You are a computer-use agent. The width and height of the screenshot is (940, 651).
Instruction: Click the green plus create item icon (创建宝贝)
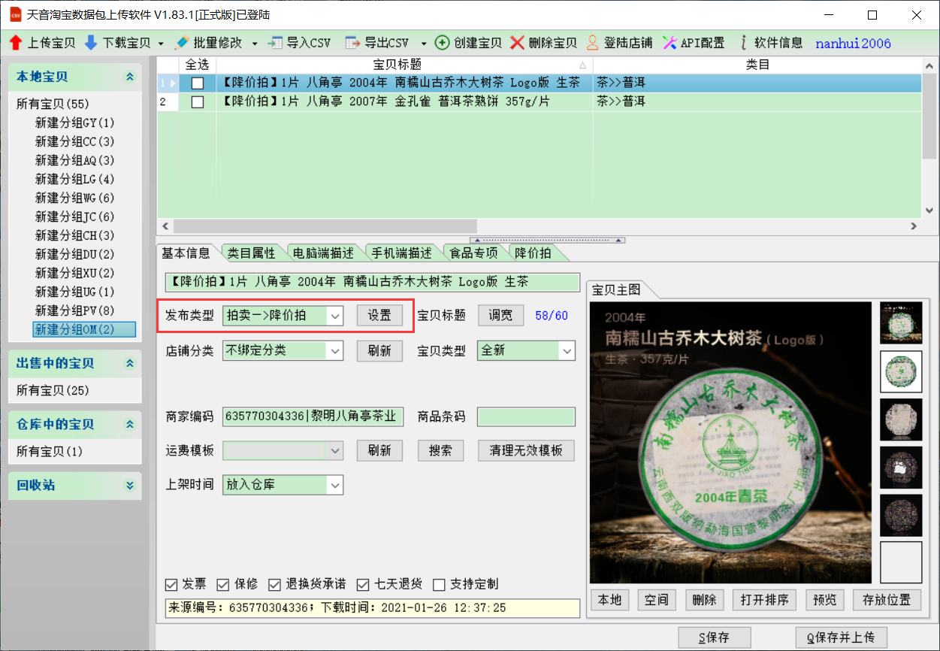coord(443,43)
